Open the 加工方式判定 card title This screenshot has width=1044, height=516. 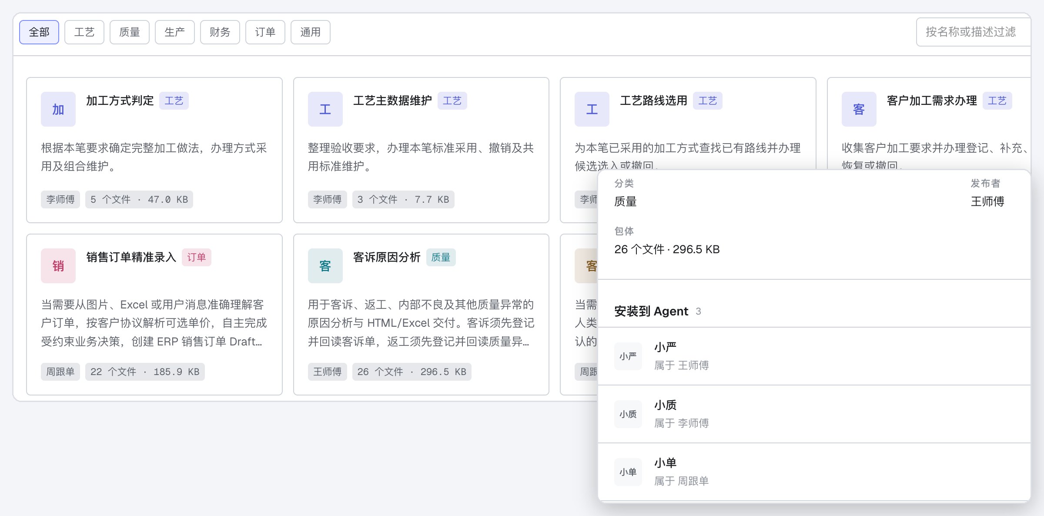[120, 101]
